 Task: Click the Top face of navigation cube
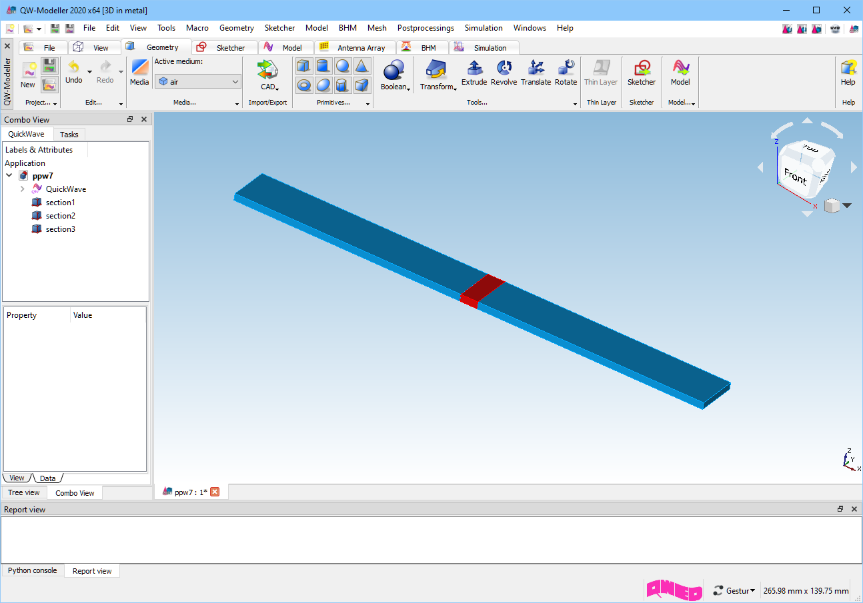(x=810, y=149)
